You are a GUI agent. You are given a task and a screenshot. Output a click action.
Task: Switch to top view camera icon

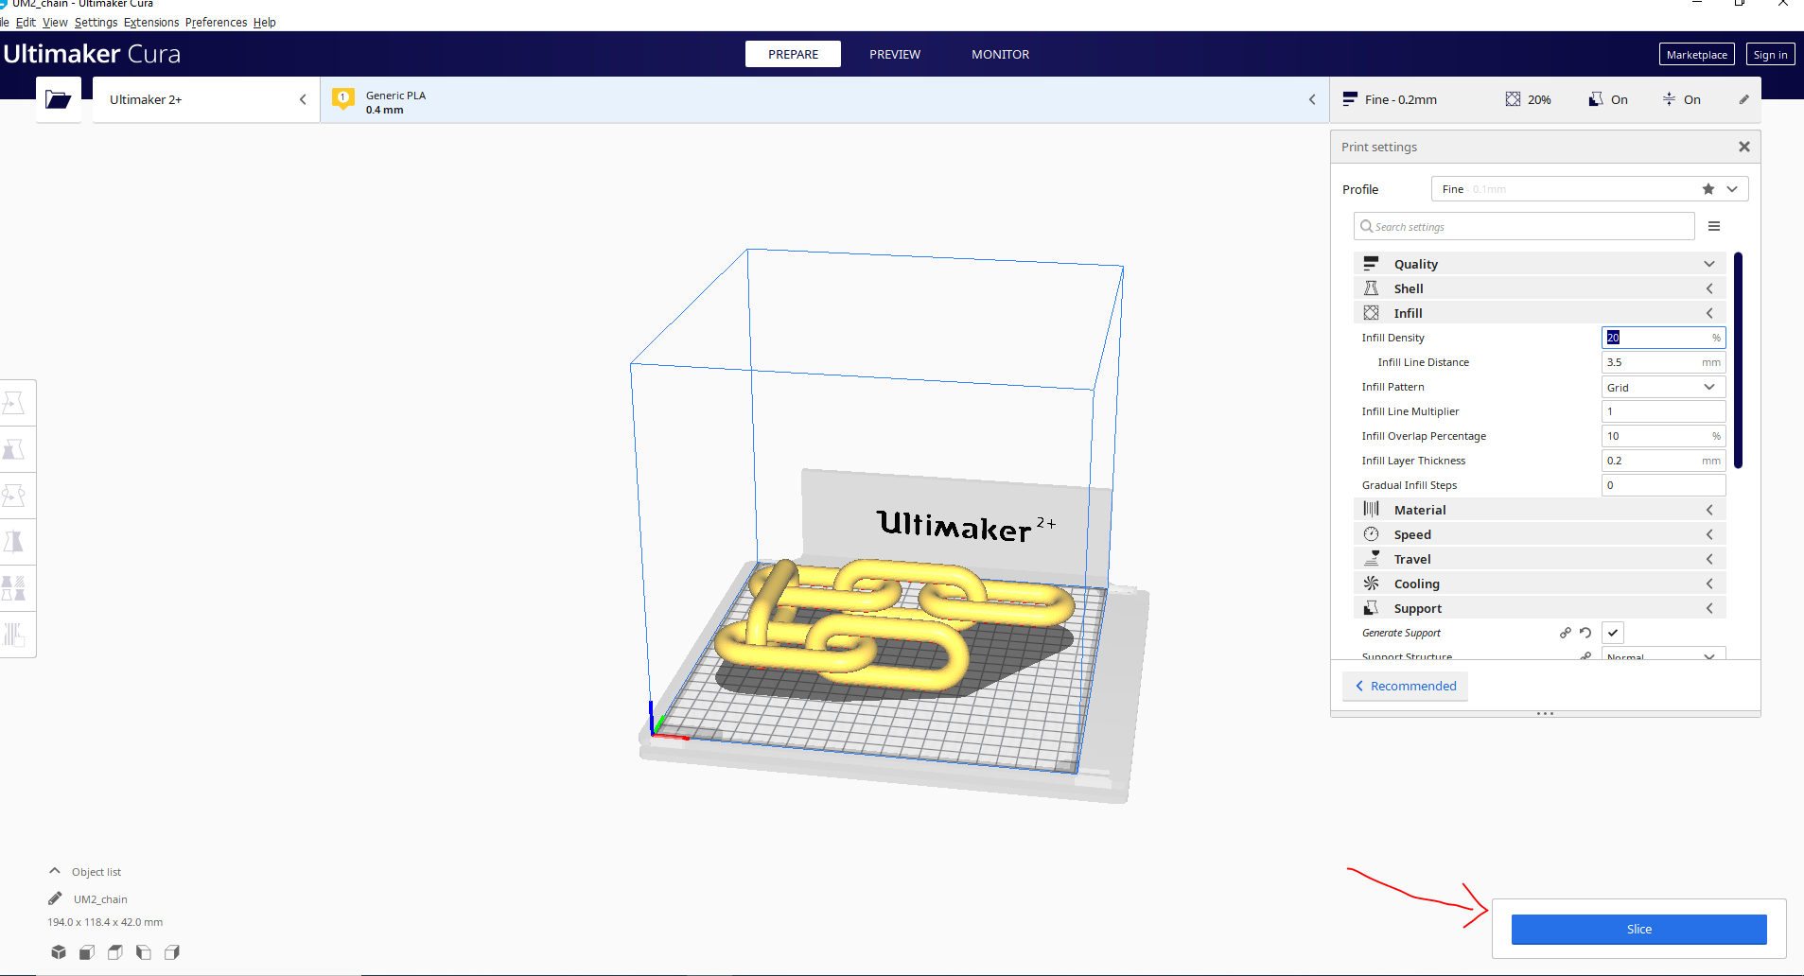tap(115, 952)
